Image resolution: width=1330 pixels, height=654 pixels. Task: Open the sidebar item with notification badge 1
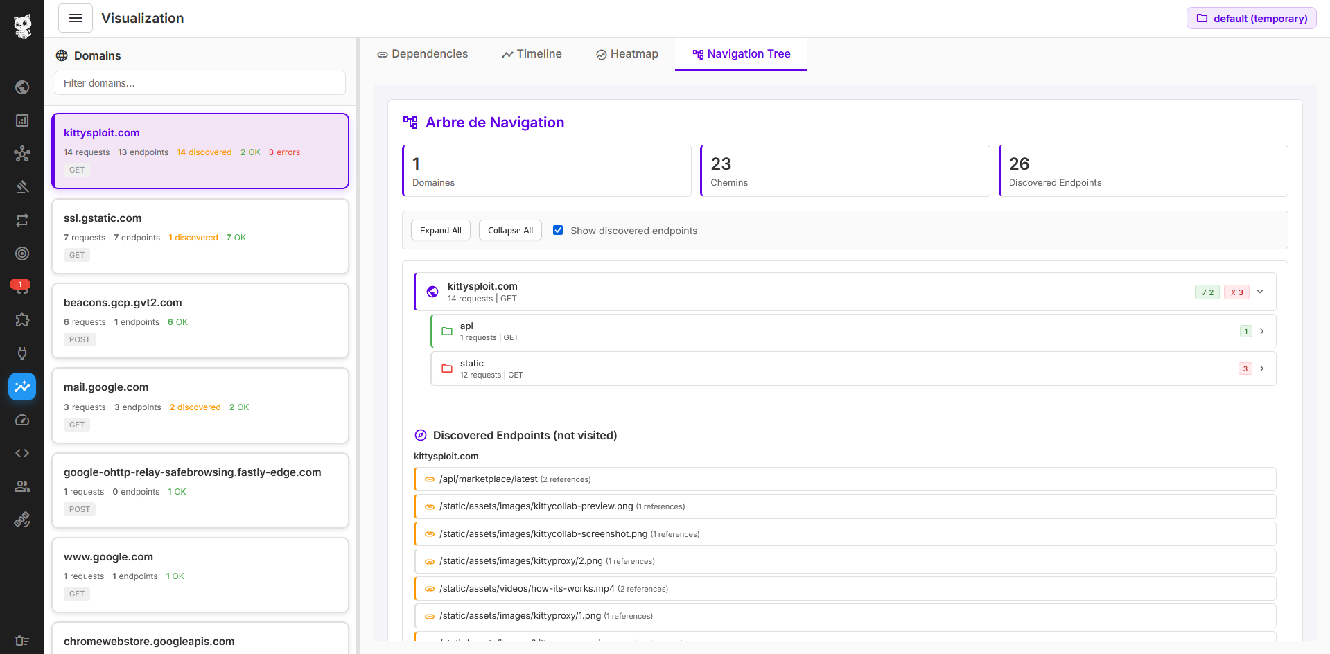tap(21, 287)
